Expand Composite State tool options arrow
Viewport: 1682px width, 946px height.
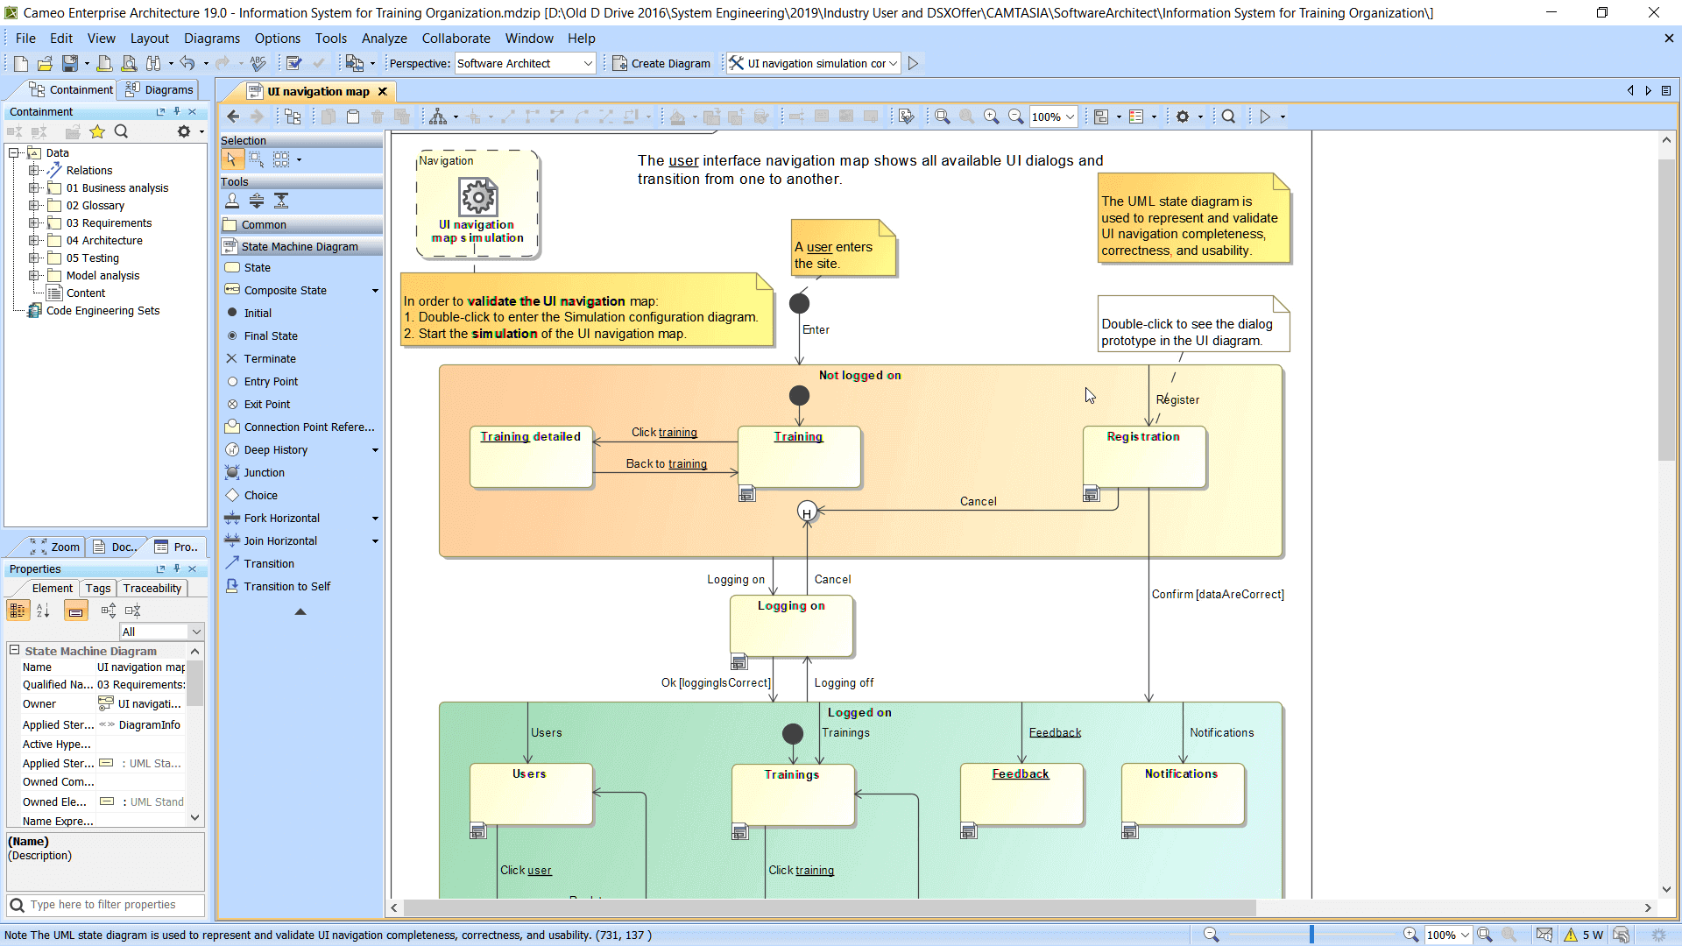click(376, 291)
